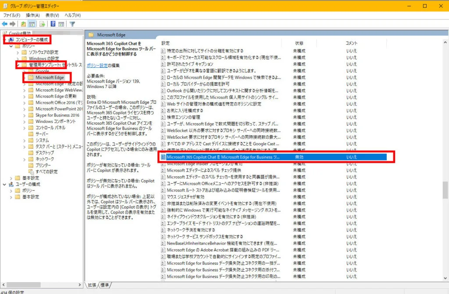Click policy icon of 許可されたライブ キャプション
Screen dimensions: 449x294
click(163, 64)
